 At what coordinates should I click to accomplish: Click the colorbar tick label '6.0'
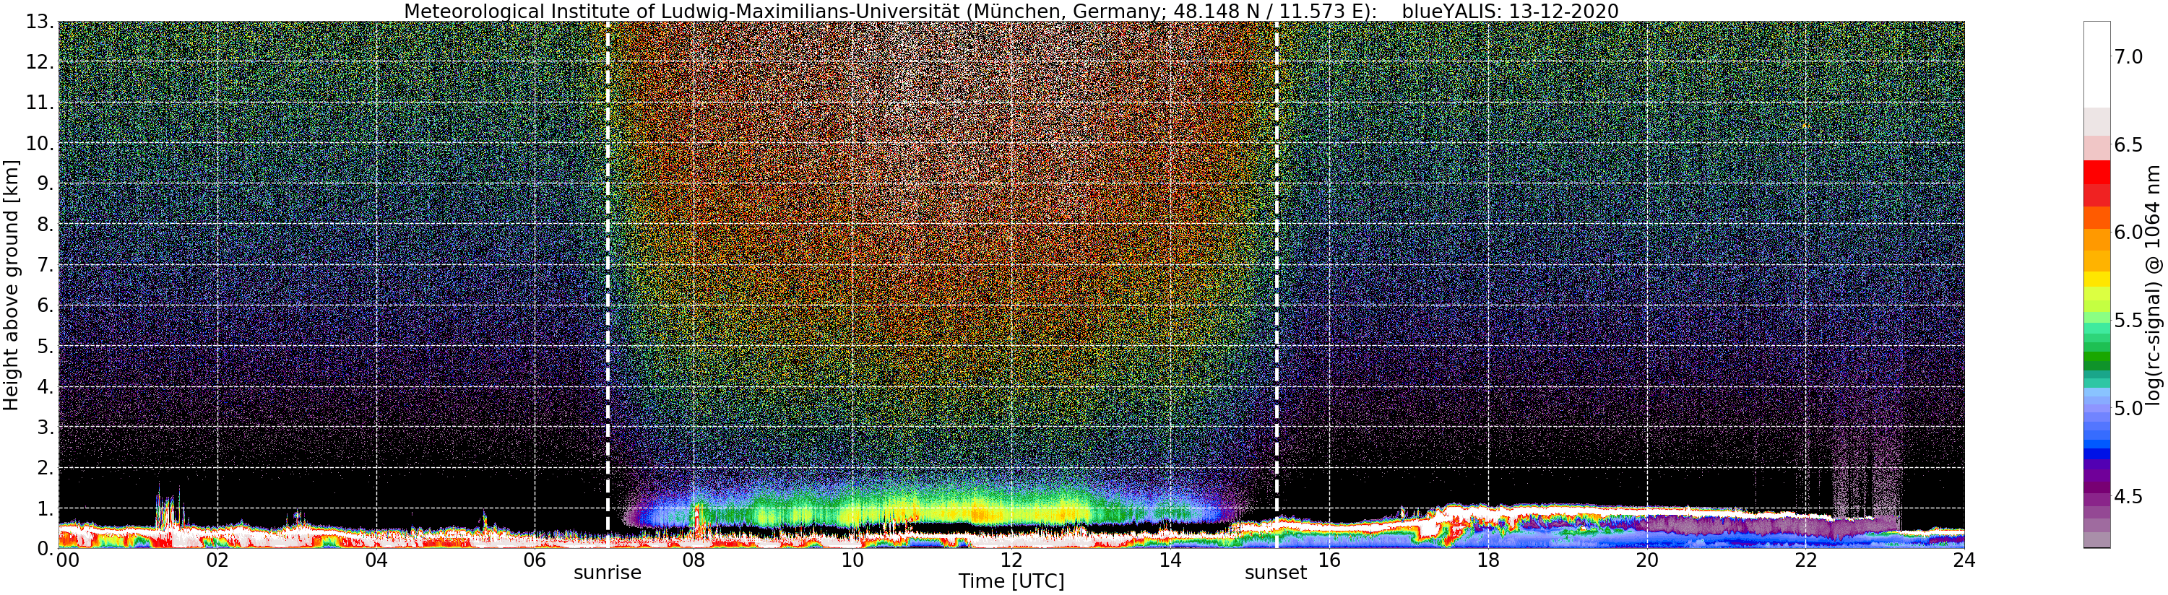[2128, 233]
